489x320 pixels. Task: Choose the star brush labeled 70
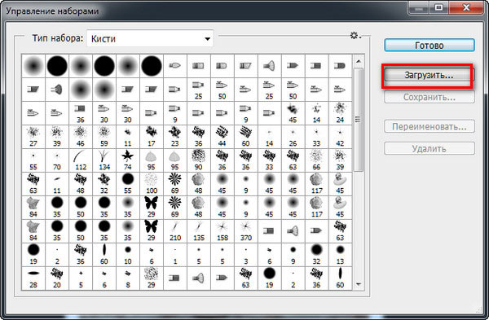tap(57, 160)
